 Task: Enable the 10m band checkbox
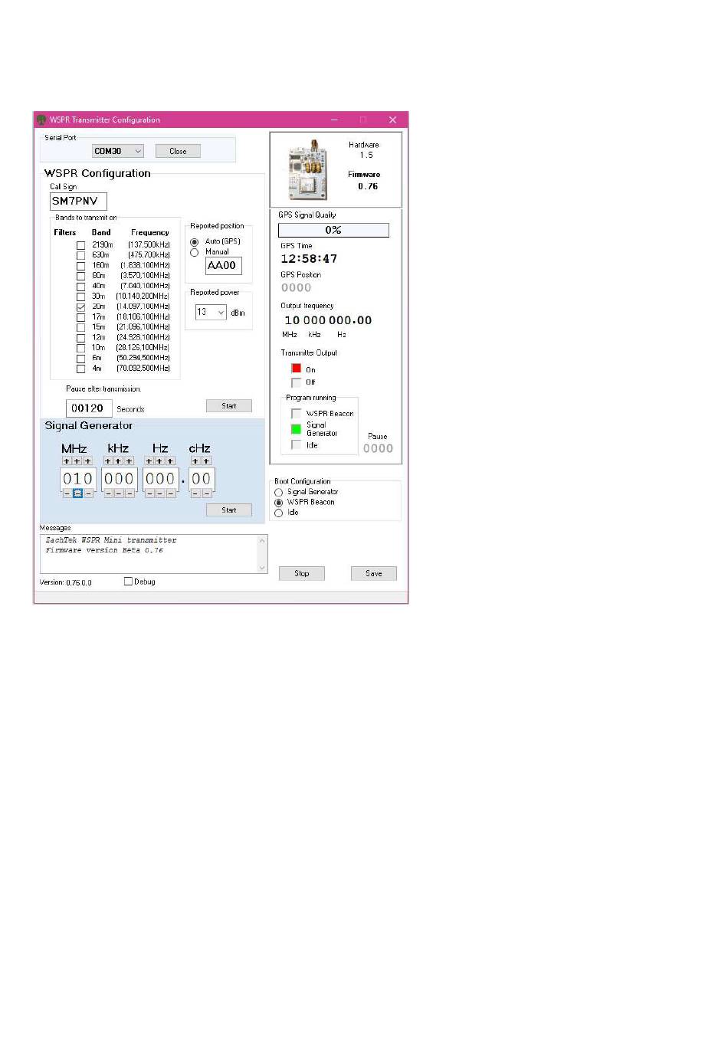tap(80, 348)
